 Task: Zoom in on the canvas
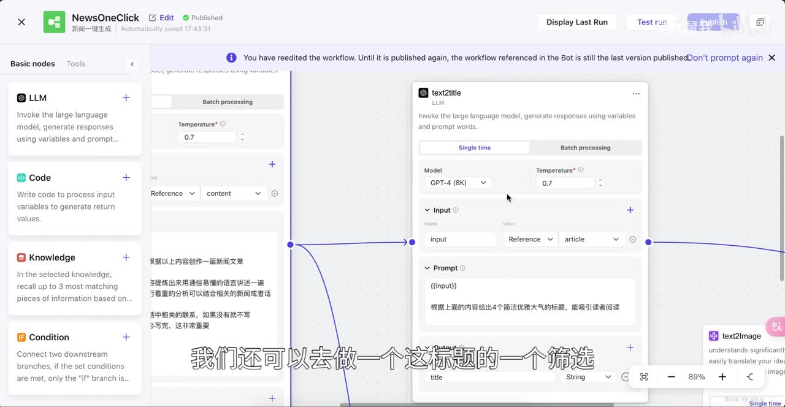(x=722, y=377)
